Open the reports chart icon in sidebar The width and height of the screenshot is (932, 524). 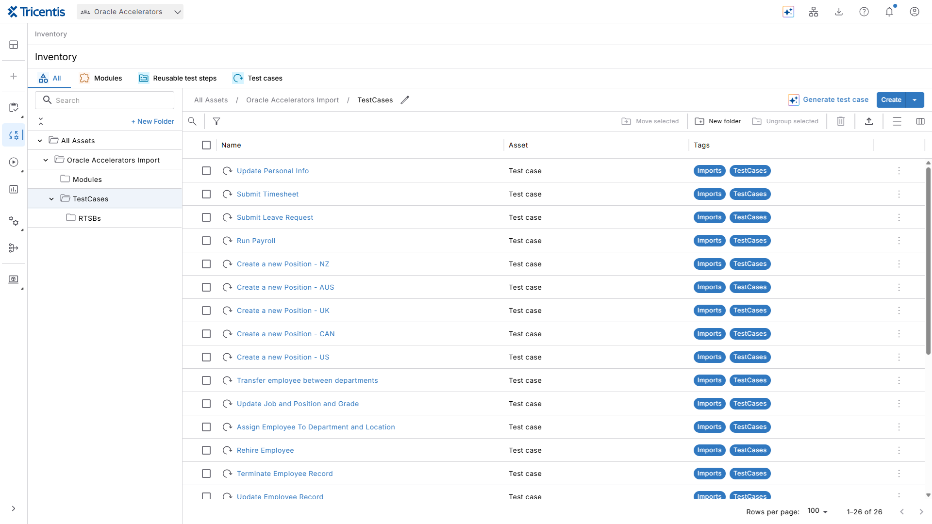tap(14, 189)
